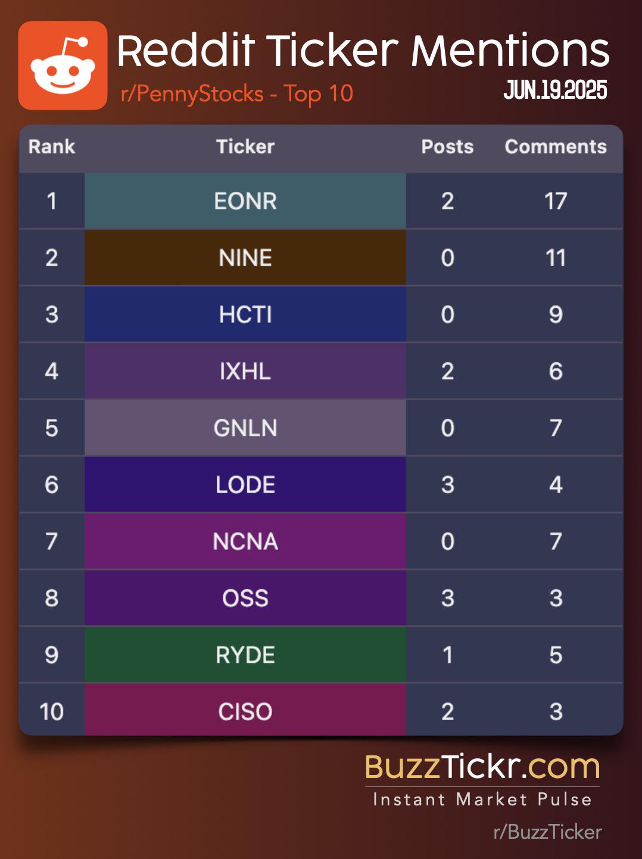Select the LODE ticker cell

pos(245,485)
